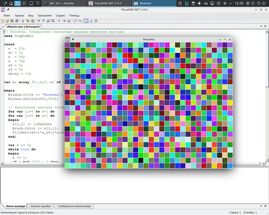
Task: Toggle pin on PascalABC.NET title bar
Action: pos(8,9)
